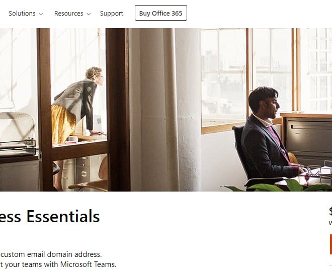Open the Resources navigation menu
Viewport: 332px width, 271px height.
tap(72, 14)
